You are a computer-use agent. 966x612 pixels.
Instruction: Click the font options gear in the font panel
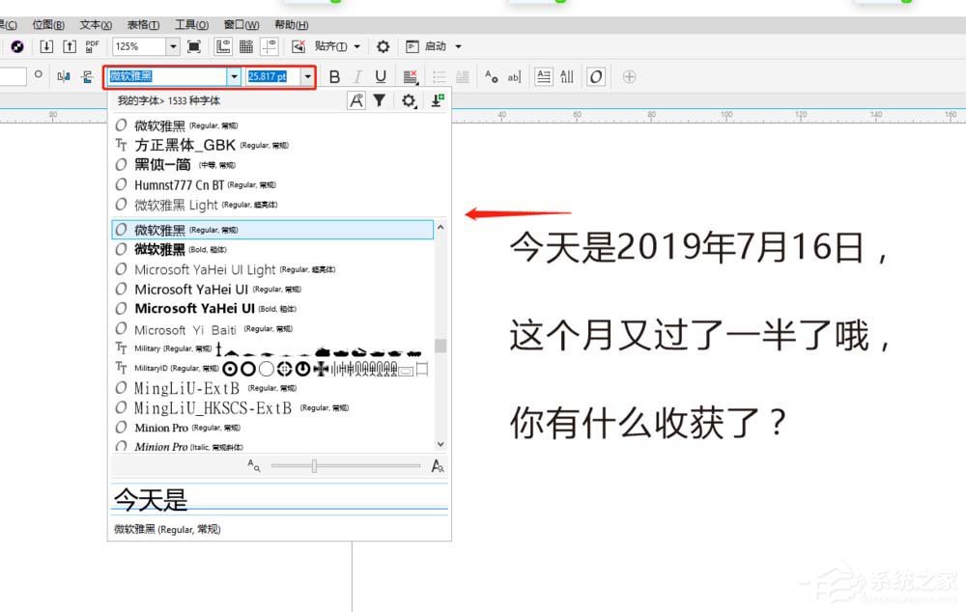[x=407, y=99]
